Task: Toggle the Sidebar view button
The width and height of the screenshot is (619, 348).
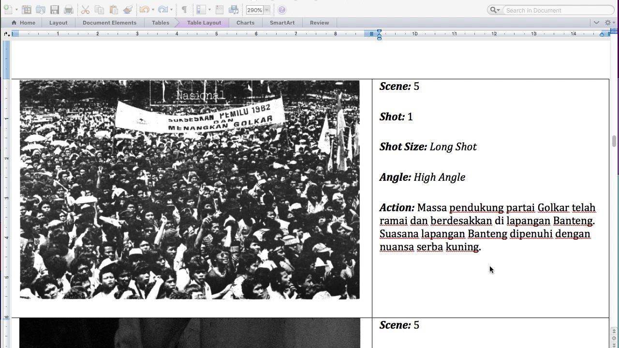Action: [x=201, y=10]
